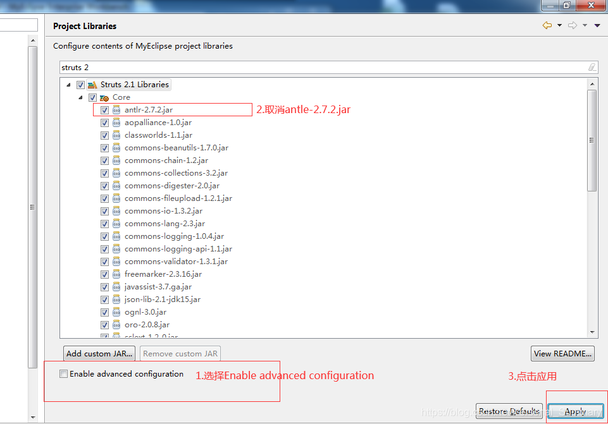Uncheck commons-collections-3.2.jar checkbox

[104, 173]
